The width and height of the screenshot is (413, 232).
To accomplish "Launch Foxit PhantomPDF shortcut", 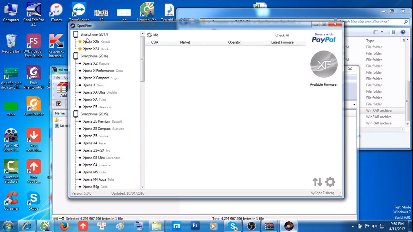I will [x=34, y=77].
